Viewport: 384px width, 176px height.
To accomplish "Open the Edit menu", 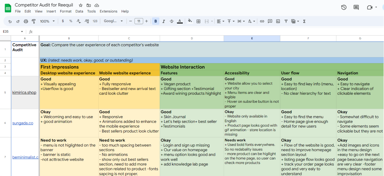I will point(28,11).
